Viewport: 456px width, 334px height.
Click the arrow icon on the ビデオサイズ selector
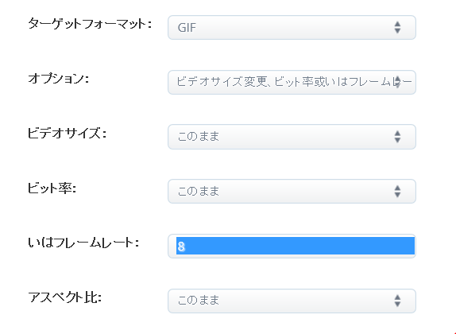coord(397,137)
